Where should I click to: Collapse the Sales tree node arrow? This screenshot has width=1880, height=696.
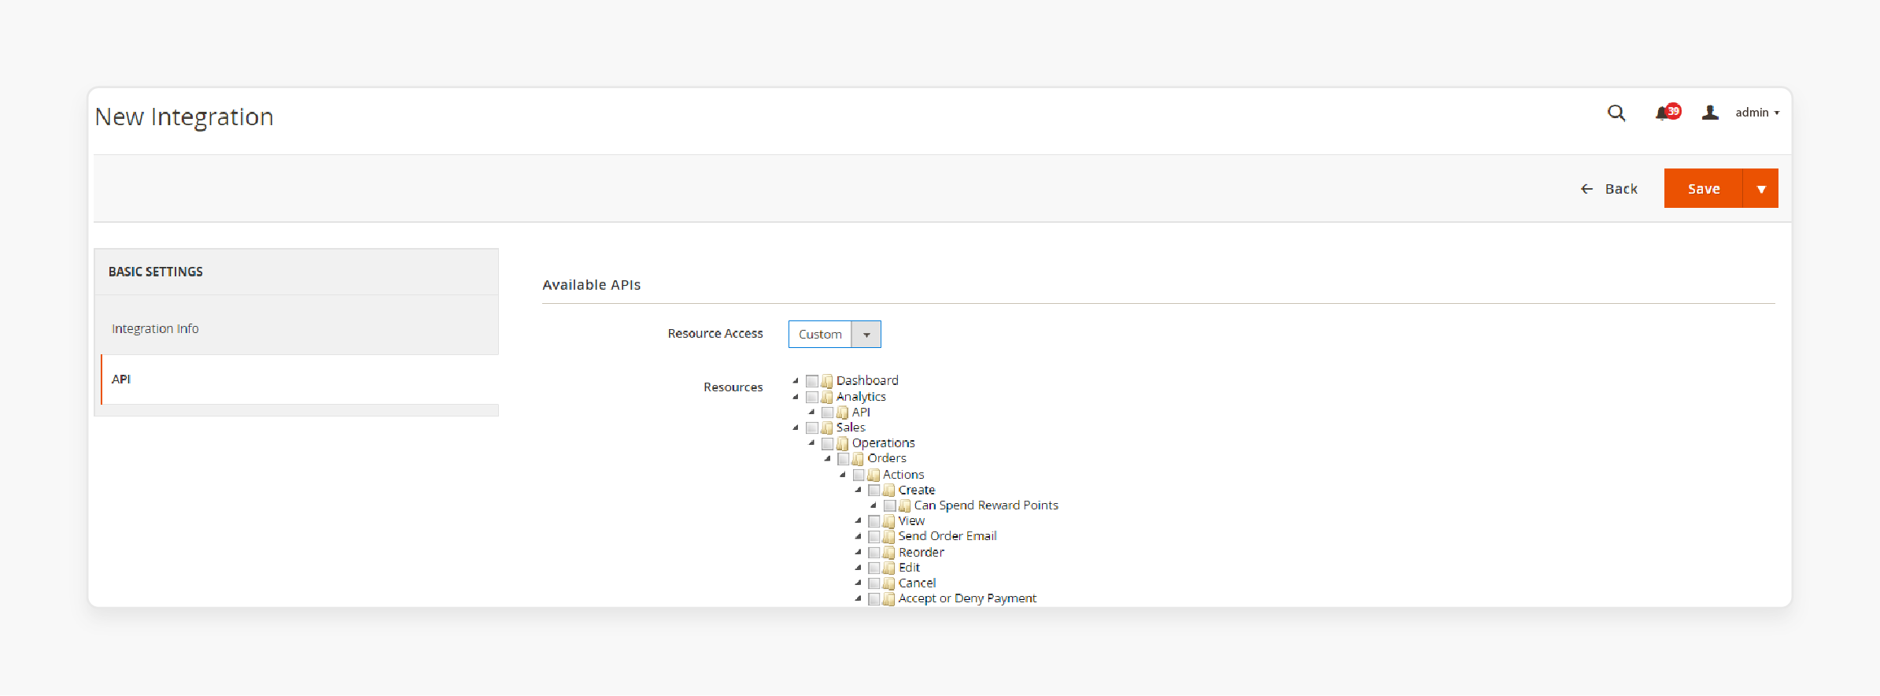[796, 428]
